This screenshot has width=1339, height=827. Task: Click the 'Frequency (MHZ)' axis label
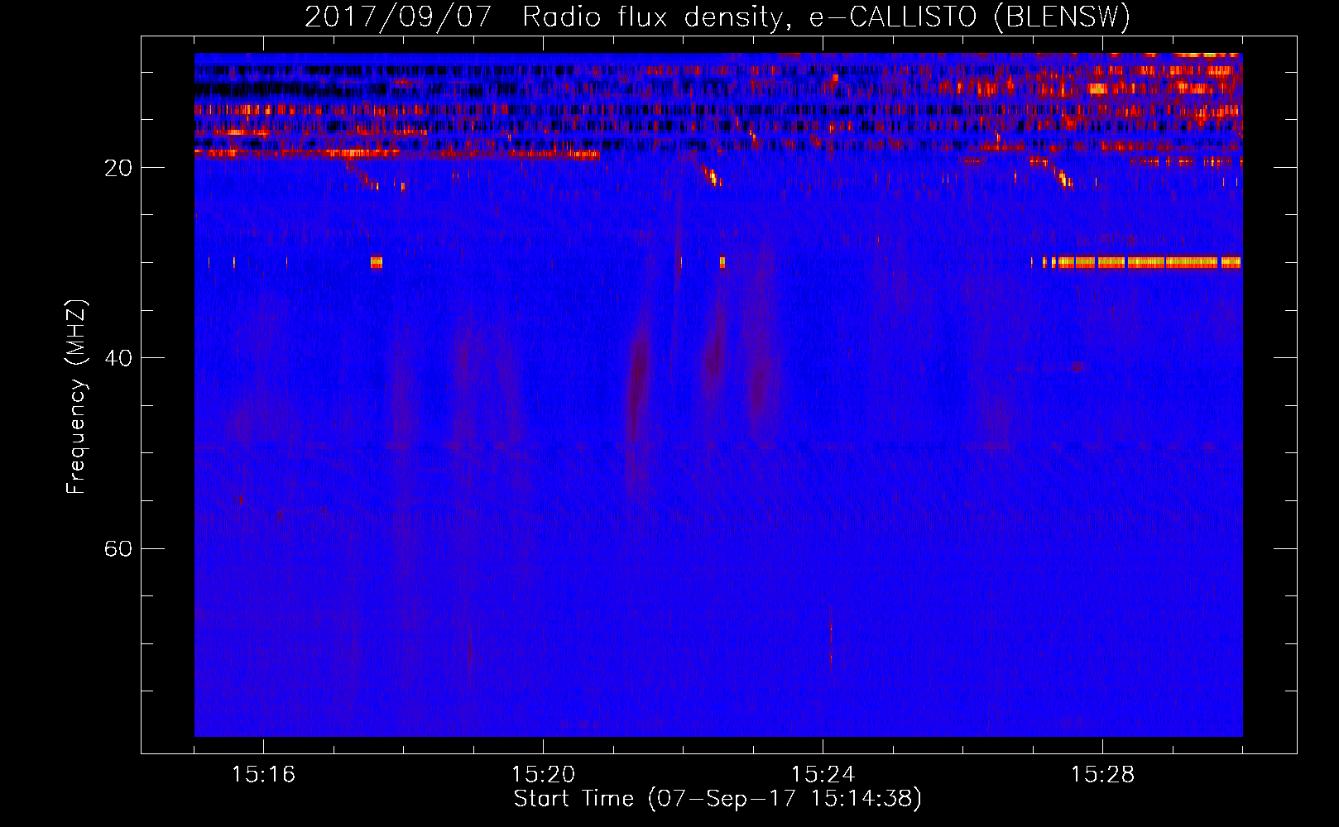76,397
